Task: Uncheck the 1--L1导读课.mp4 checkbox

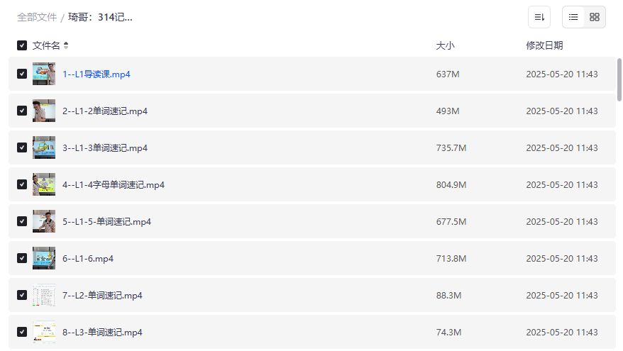Action: [22, 74]
